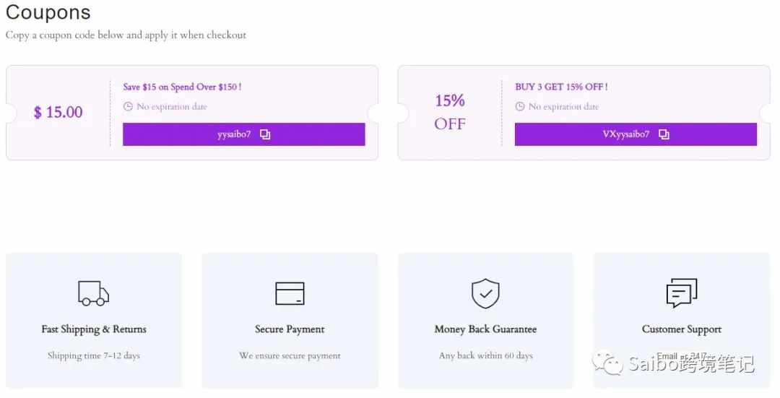Click the Save $15 on Spend Over $150 title
Viewport: 780px width, 398px height.
coord(182,87)
